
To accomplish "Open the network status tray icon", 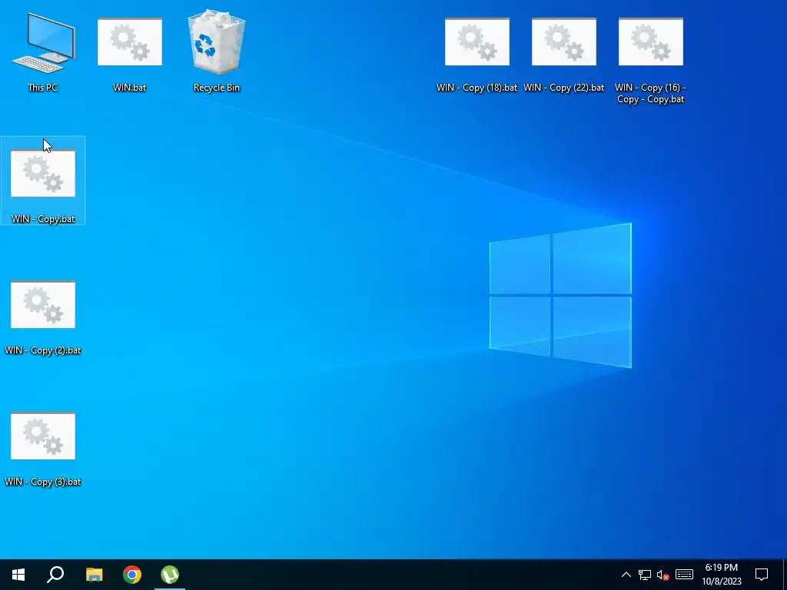I will [x=645, y=575].
